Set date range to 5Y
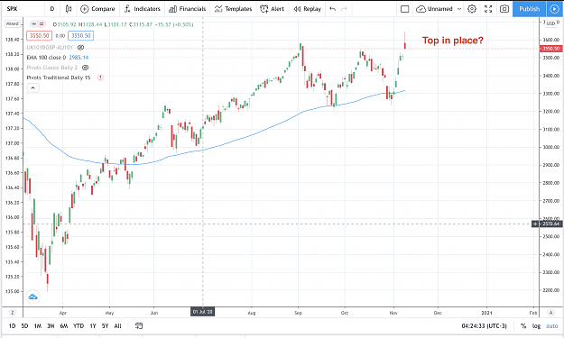 coord(105,326)
